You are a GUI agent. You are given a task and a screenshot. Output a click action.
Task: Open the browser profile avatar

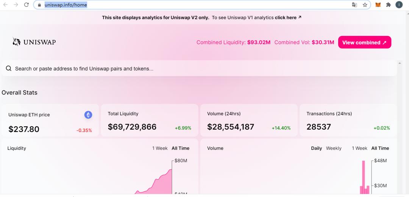(399, 5)
